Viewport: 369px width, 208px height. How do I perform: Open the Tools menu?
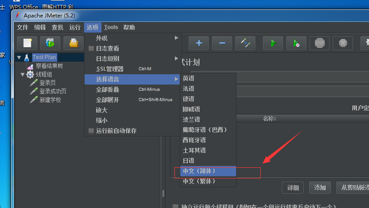[111, 27]
